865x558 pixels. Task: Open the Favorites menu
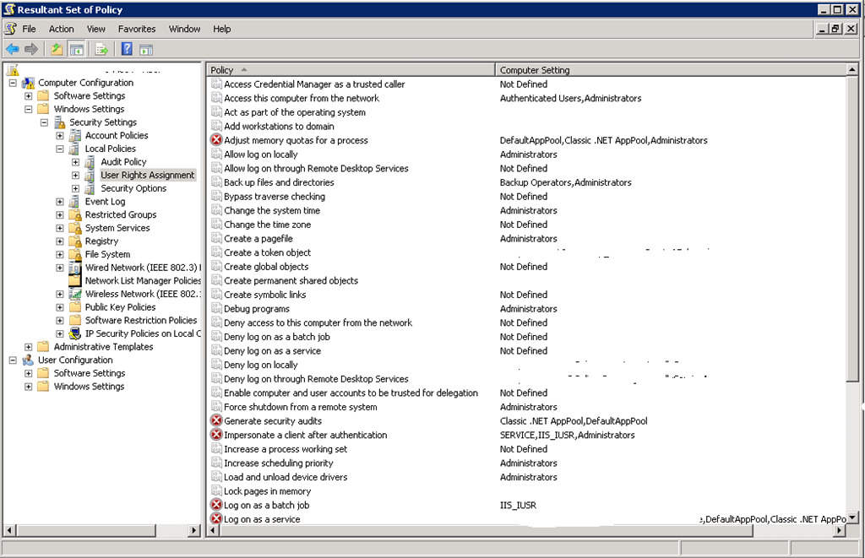click(137, 29)
